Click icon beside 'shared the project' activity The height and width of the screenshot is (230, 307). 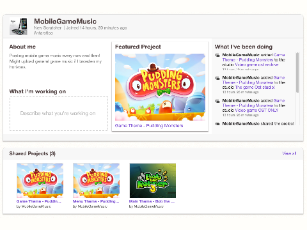217,124
